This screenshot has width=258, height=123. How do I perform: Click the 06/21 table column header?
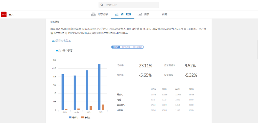pos(178,89)
